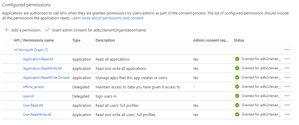Open the Application.Read.All permission link
Screen dimensions: 299x125
coord(38,59)
